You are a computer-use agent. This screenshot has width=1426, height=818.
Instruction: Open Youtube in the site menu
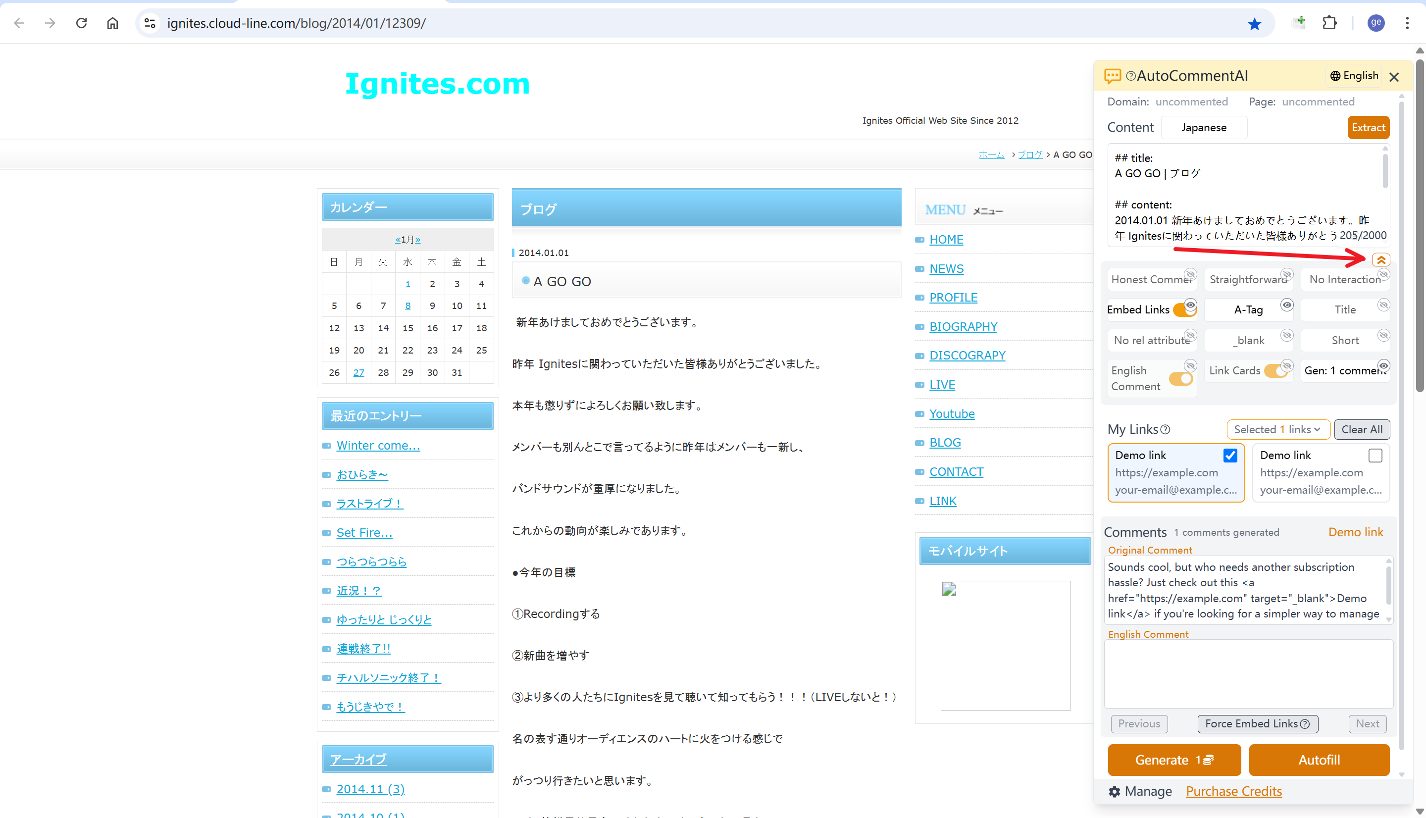[x=952, y=414]
